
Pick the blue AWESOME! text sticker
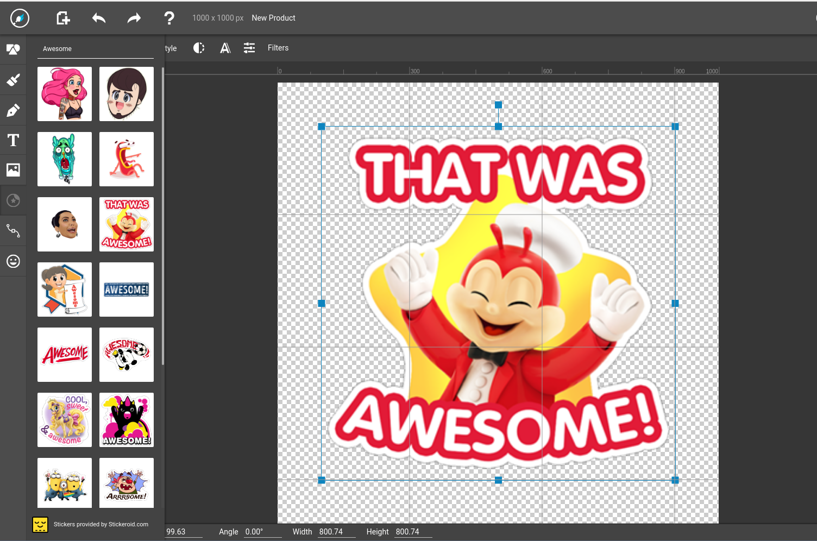127,290
